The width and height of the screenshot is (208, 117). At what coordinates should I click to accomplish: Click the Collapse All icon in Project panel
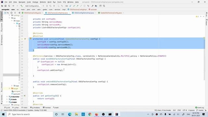15,13
